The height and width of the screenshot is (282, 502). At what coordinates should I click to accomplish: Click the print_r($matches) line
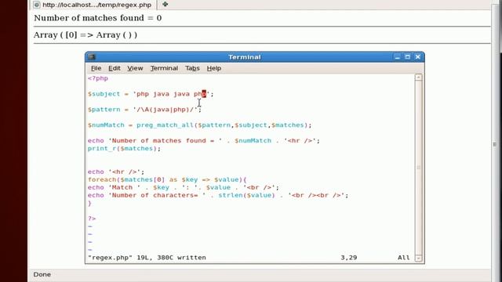[124, 149]
